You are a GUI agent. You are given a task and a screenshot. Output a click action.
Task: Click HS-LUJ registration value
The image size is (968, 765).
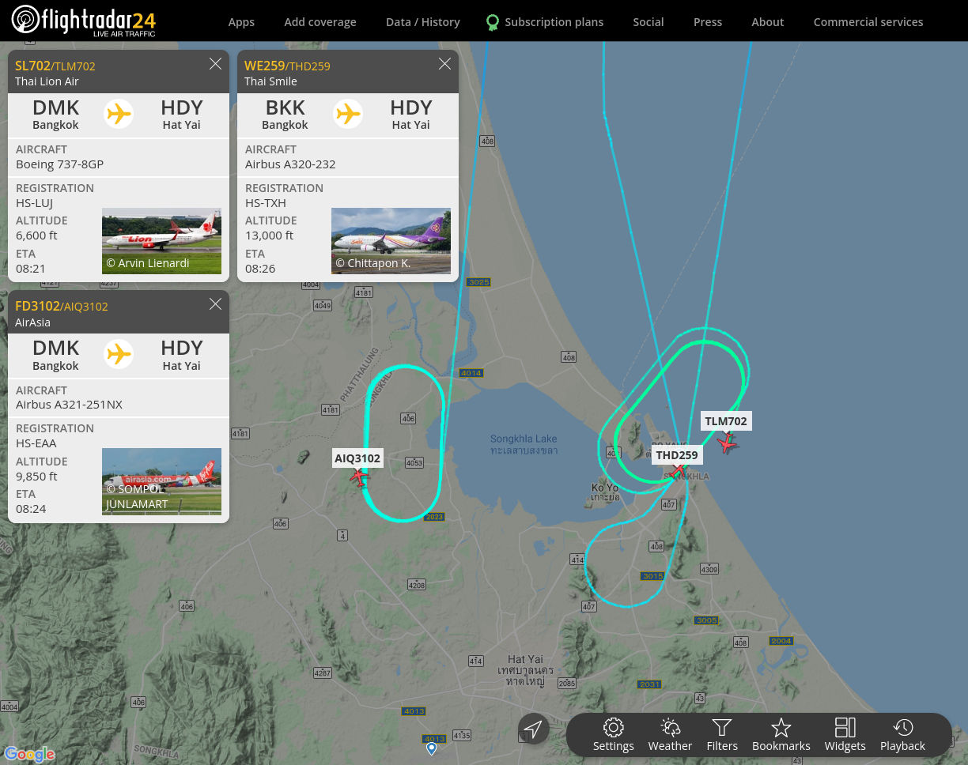click(35, 202)
